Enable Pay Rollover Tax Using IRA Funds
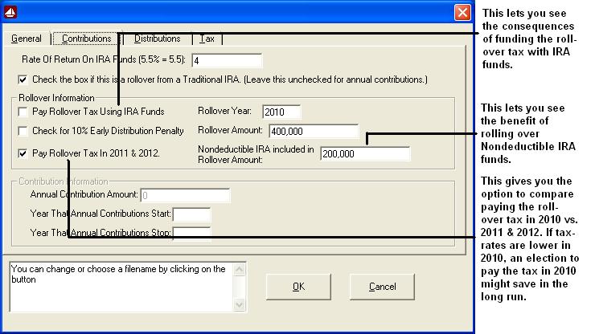Image resolution: width=595 pixels, height=334 pixels. [23, 112]
